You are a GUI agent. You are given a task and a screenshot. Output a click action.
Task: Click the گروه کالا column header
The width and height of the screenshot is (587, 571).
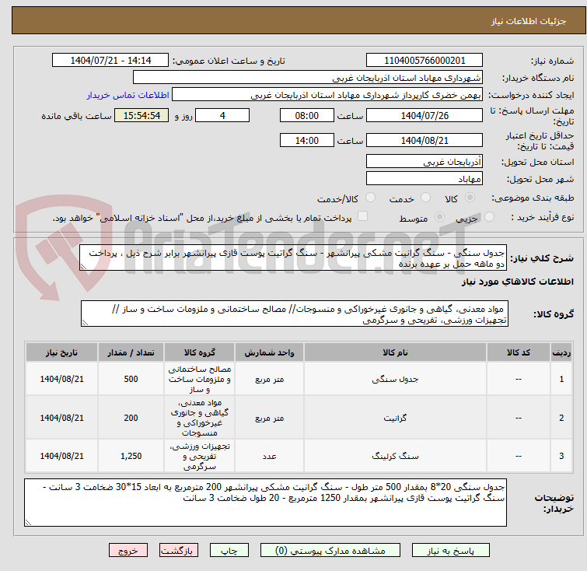coord(200,352)
